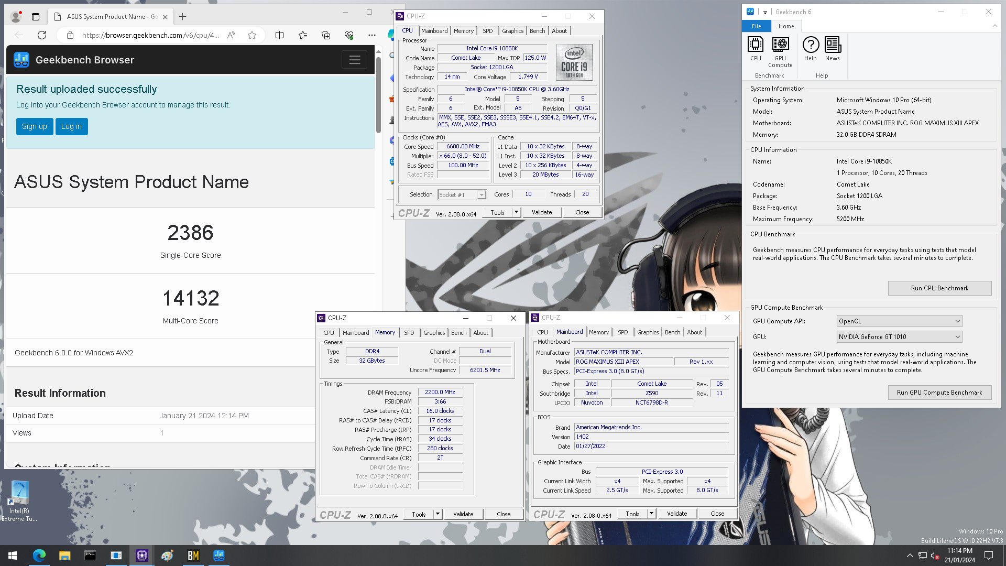Open Windows Start menu
The width and height of the screenshot is (1006, 566).
(13, 556)
